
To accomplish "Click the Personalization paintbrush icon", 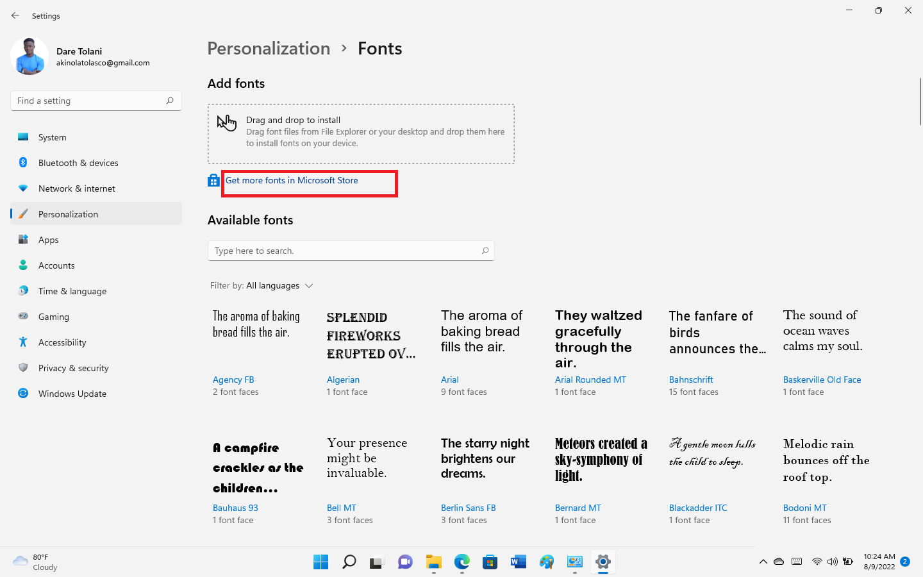I will [23, 214].
